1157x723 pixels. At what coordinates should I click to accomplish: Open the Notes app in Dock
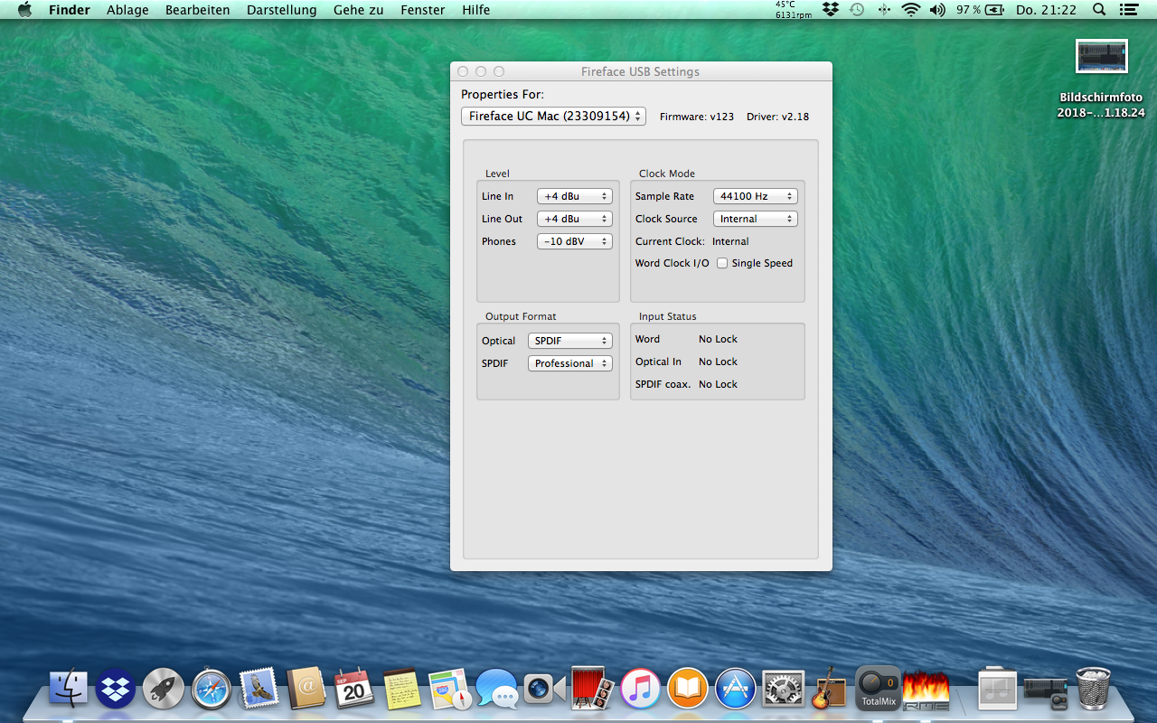pos(402,689)
